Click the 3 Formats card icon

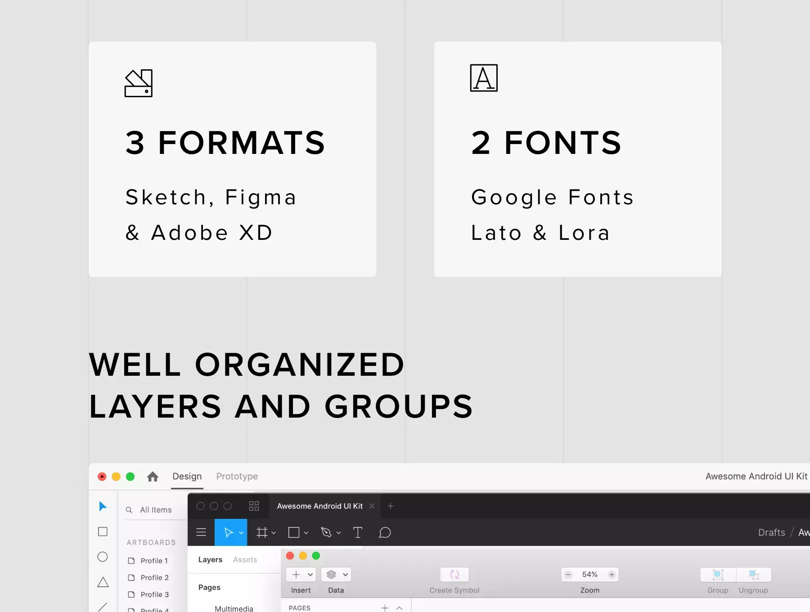pos(139,83)
